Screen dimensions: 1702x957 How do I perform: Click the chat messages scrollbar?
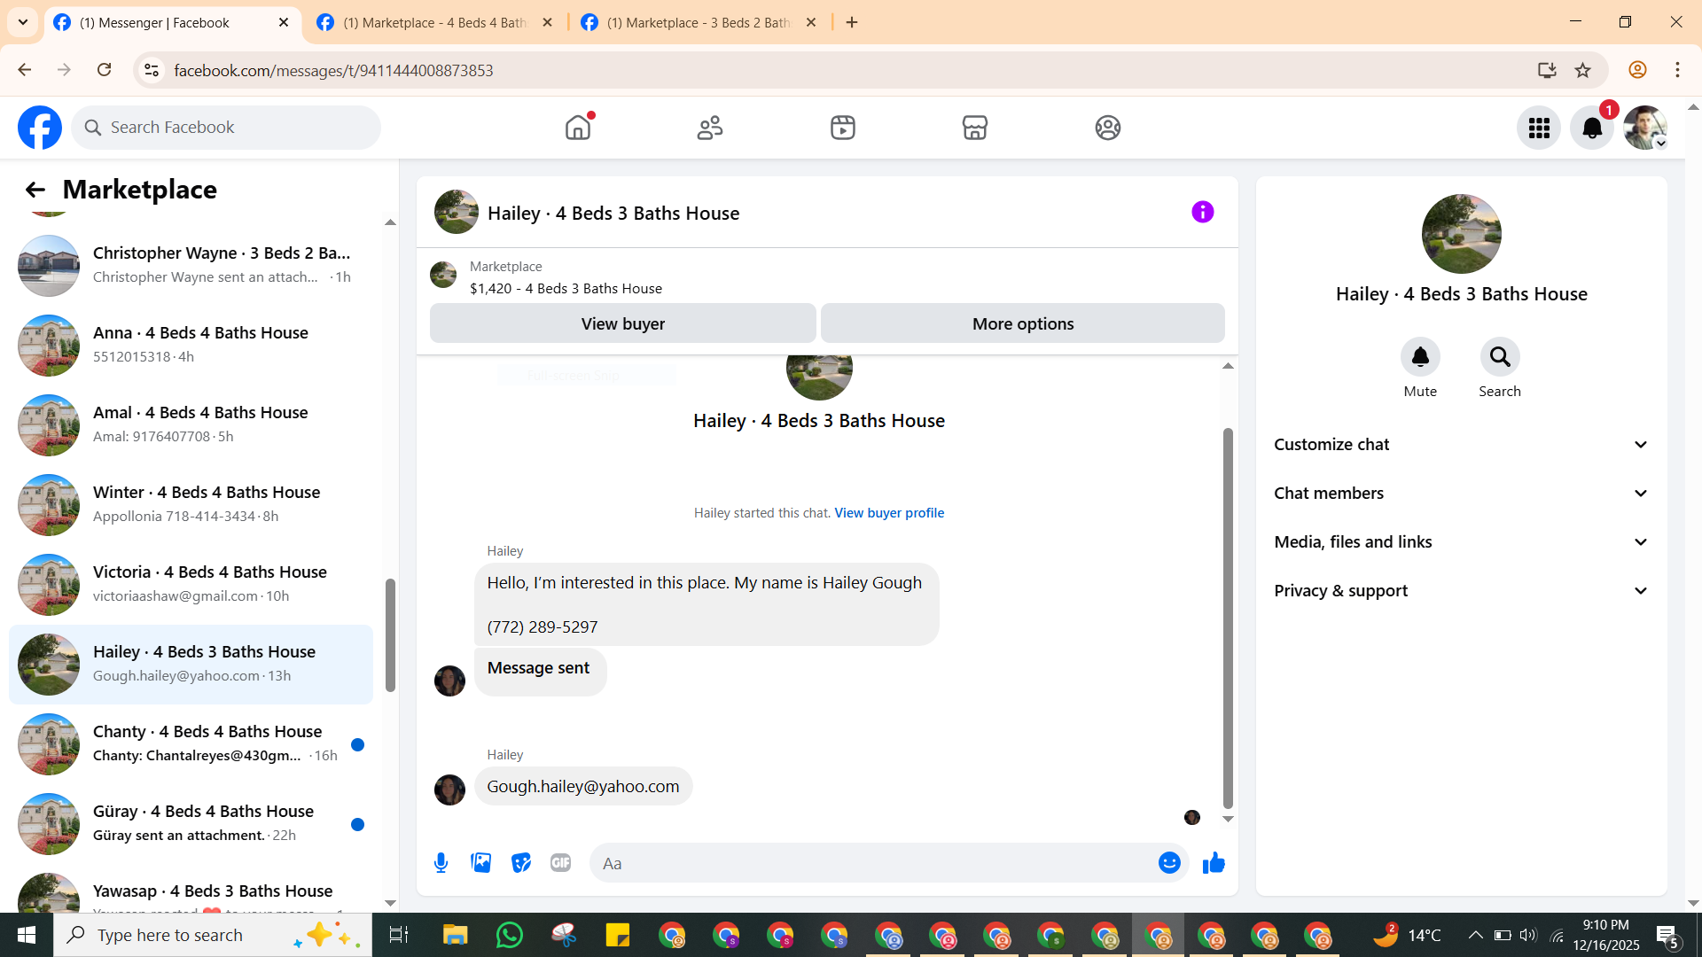1228,619
